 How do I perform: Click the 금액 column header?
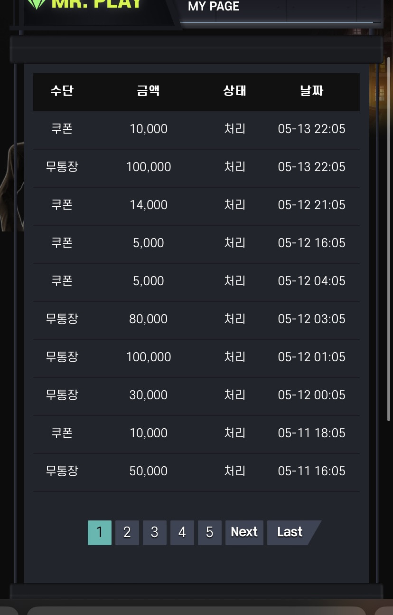coord(149,91)
